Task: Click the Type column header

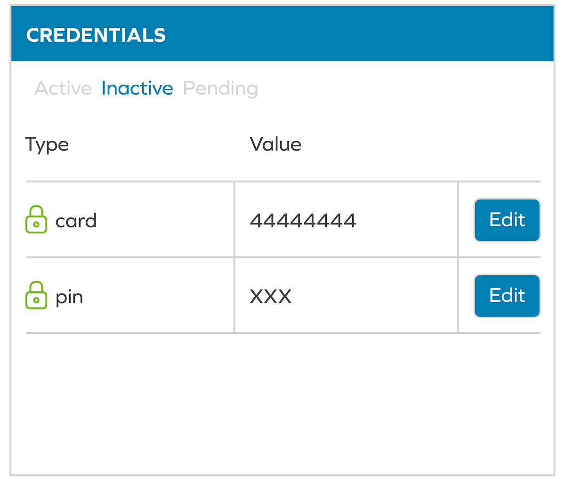Action: (x=47, y=144)
